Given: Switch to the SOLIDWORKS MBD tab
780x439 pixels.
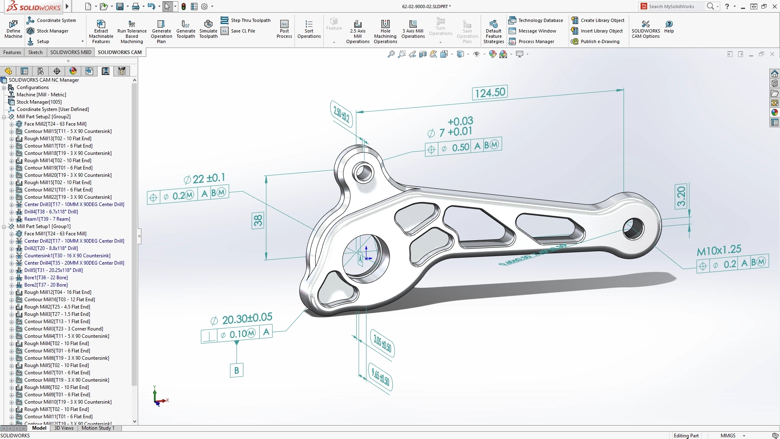Looking at the screenshot, I should coord(70,52).
